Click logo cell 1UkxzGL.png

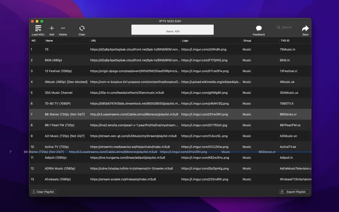[x=204, y=136]
